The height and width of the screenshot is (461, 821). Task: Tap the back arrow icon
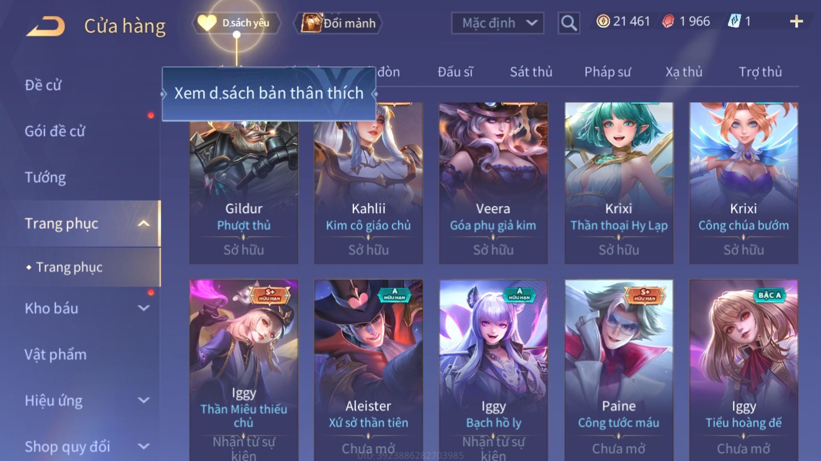tap(46, 26)
